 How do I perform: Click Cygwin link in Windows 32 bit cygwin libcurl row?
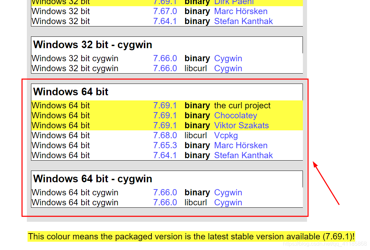[x=228, y=68]
